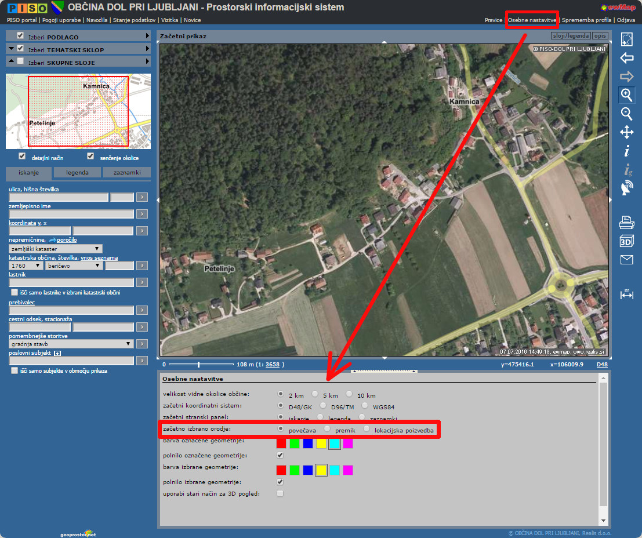Open 'Osebne nastavitve' in top menu
642x538 pixels.
(x=532, y=20)
